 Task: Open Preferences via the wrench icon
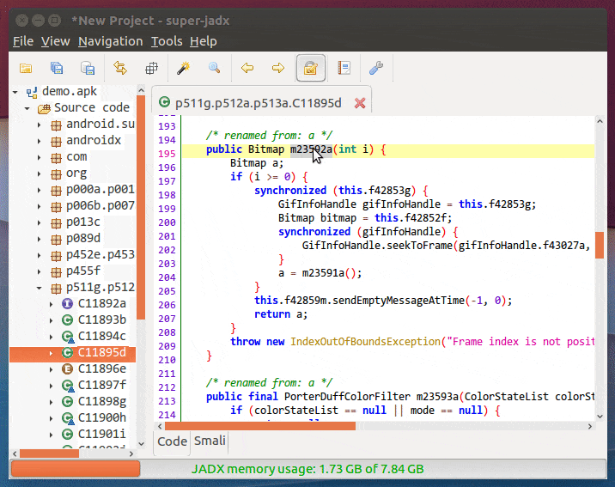point(376,68)
